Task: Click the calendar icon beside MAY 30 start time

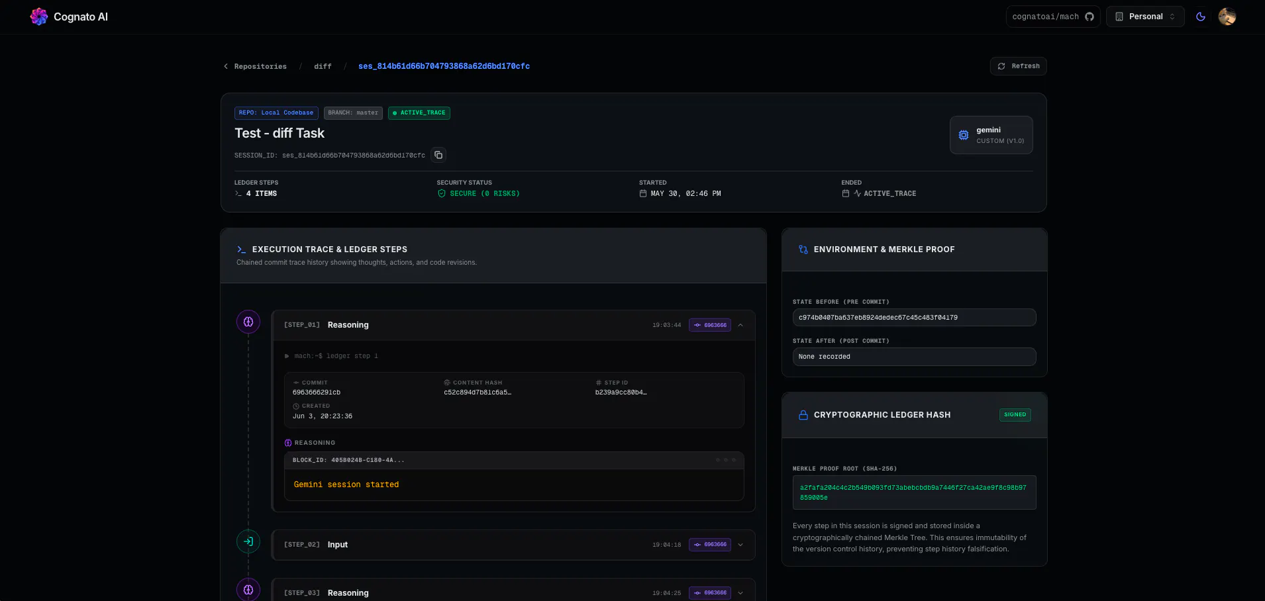Action: [643, 193]
